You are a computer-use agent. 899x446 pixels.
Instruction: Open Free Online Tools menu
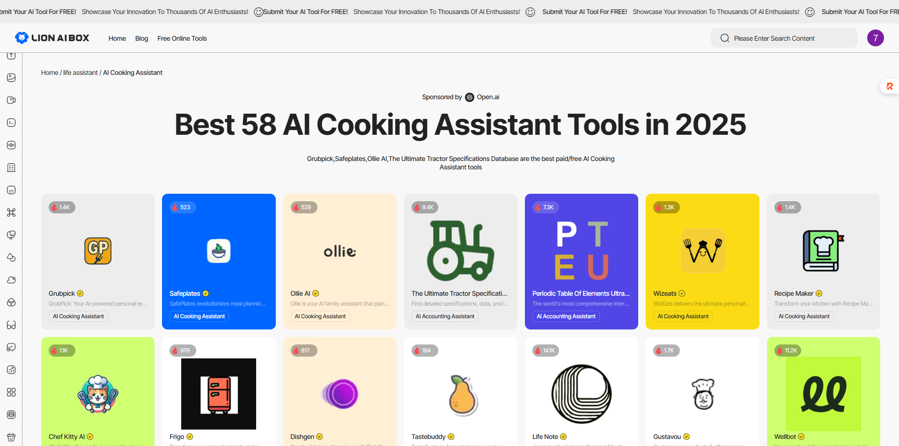(x=182, y=38)
